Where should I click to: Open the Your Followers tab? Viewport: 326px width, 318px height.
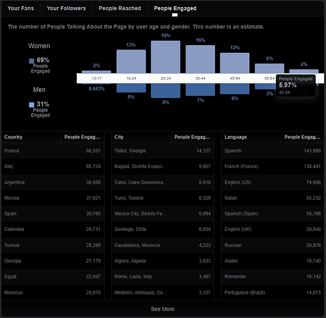(66, 8)
